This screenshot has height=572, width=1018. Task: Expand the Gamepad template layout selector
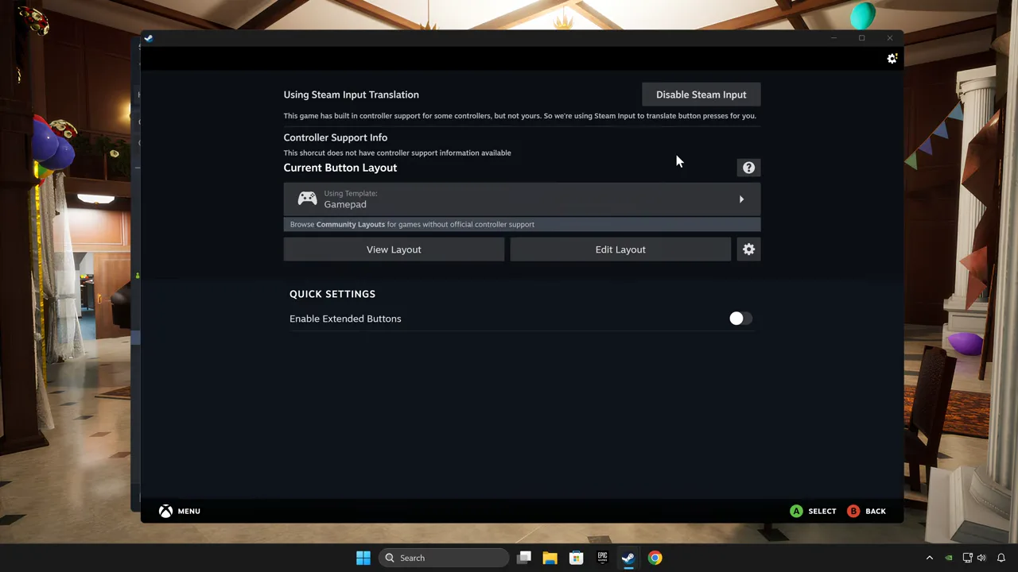(x=522, y=199)
